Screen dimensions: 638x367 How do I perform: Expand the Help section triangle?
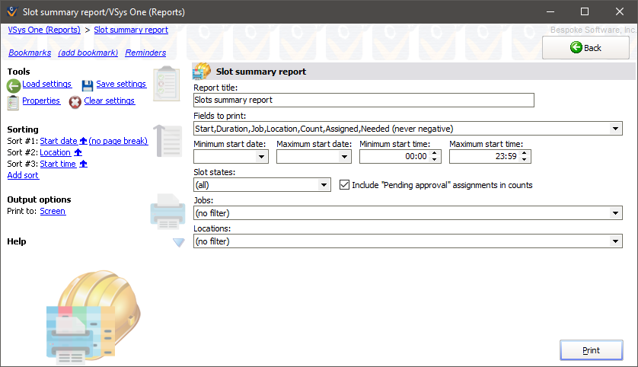coord(179,242)
